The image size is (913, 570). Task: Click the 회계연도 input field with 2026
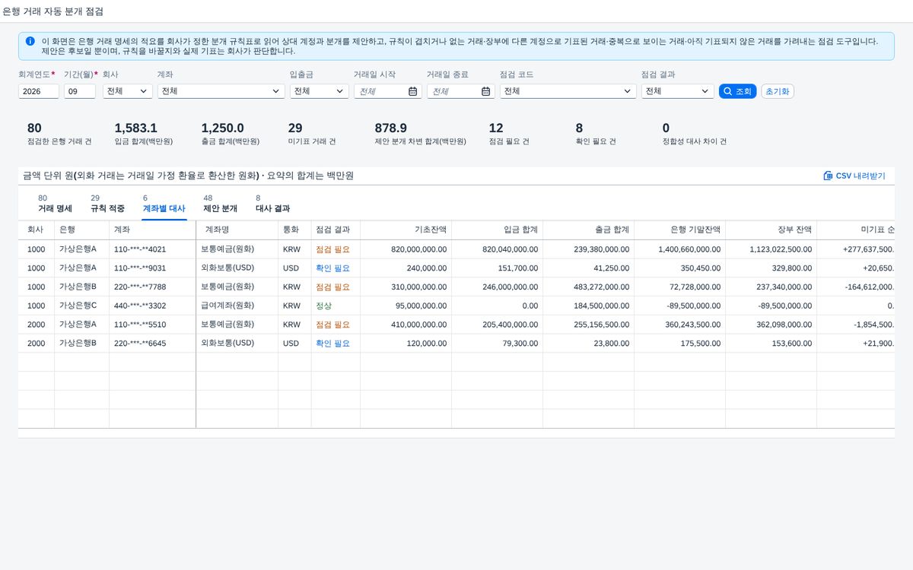[x=39, y=91]
